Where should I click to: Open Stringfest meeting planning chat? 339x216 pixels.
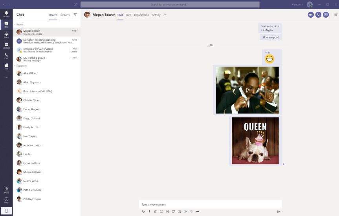pos(46,41)
